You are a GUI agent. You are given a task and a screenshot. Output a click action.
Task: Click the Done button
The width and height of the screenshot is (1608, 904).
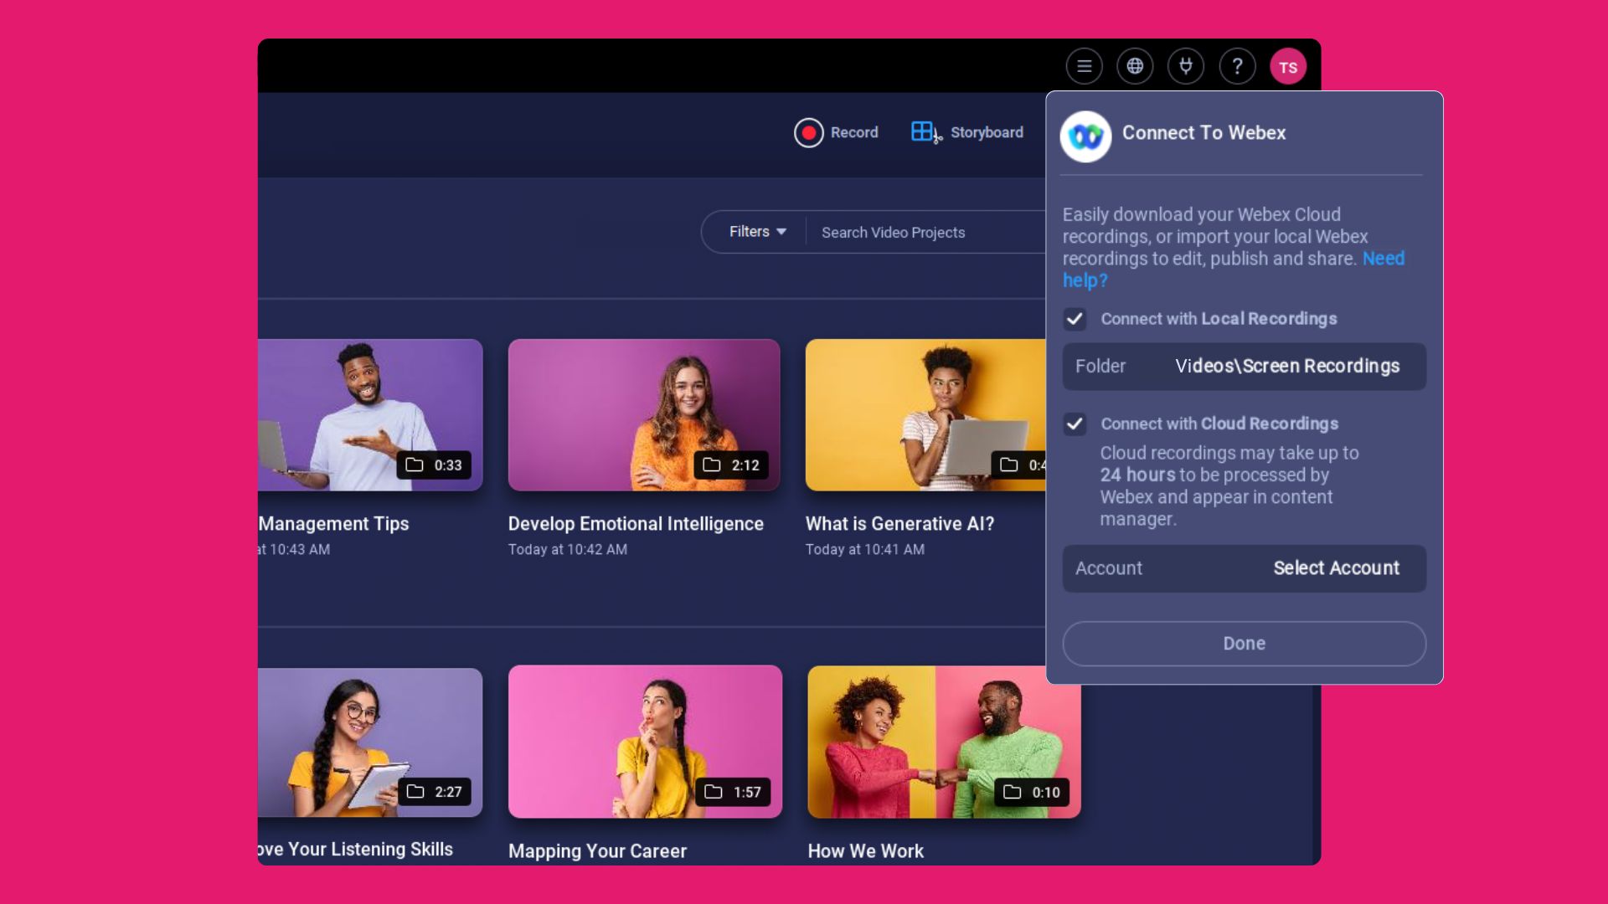coord(1245,644)
